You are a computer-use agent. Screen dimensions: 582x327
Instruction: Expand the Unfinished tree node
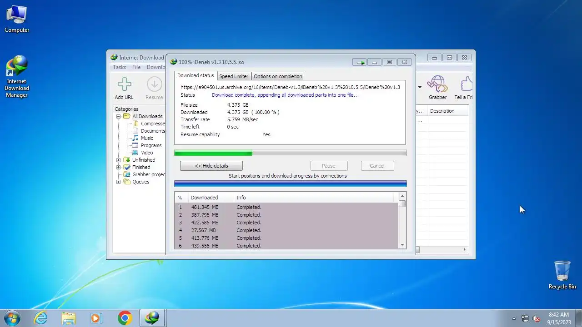click(119, 160)
